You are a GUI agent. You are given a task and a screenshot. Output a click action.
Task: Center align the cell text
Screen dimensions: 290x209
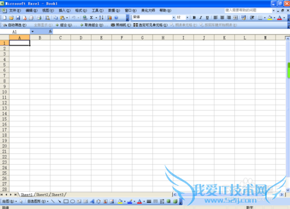tap(222, 17)
